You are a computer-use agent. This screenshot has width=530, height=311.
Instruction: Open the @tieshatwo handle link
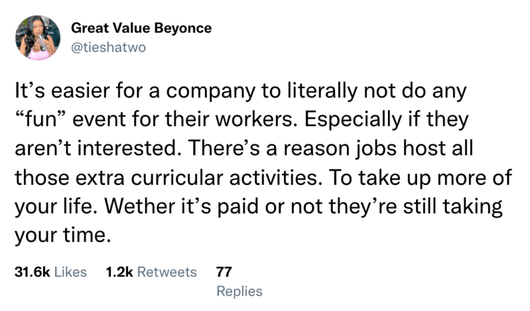click(x=109, y=47)
